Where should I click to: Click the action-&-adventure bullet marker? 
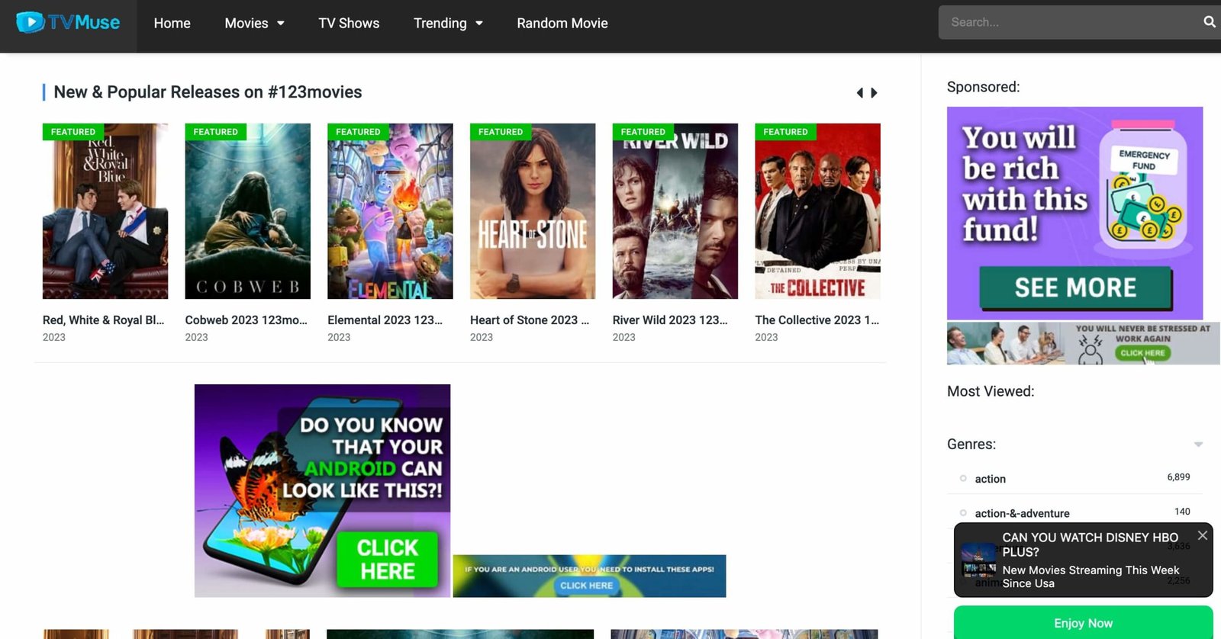pos(963,512)
